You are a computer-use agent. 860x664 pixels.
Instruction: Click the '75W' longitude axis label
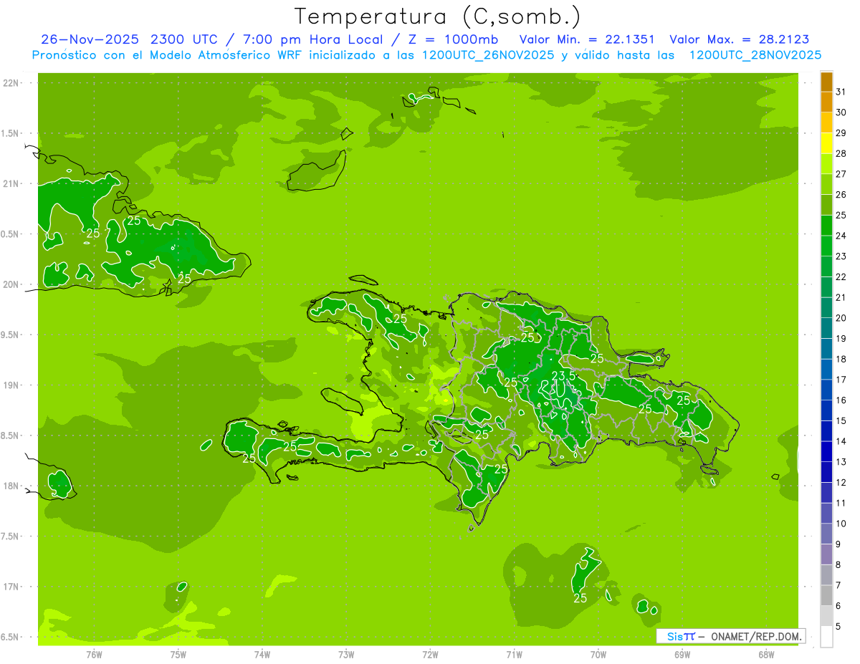(x=178, y=654)
